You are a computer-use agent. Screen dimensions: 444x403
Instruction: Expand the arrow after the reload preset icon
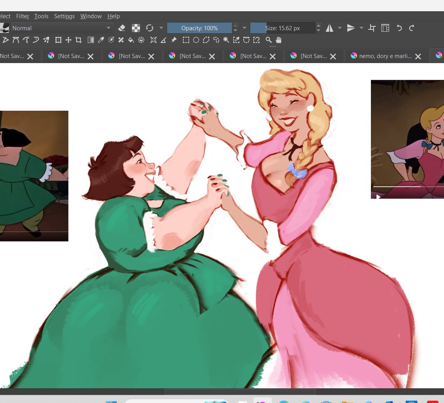coord(161,28)
